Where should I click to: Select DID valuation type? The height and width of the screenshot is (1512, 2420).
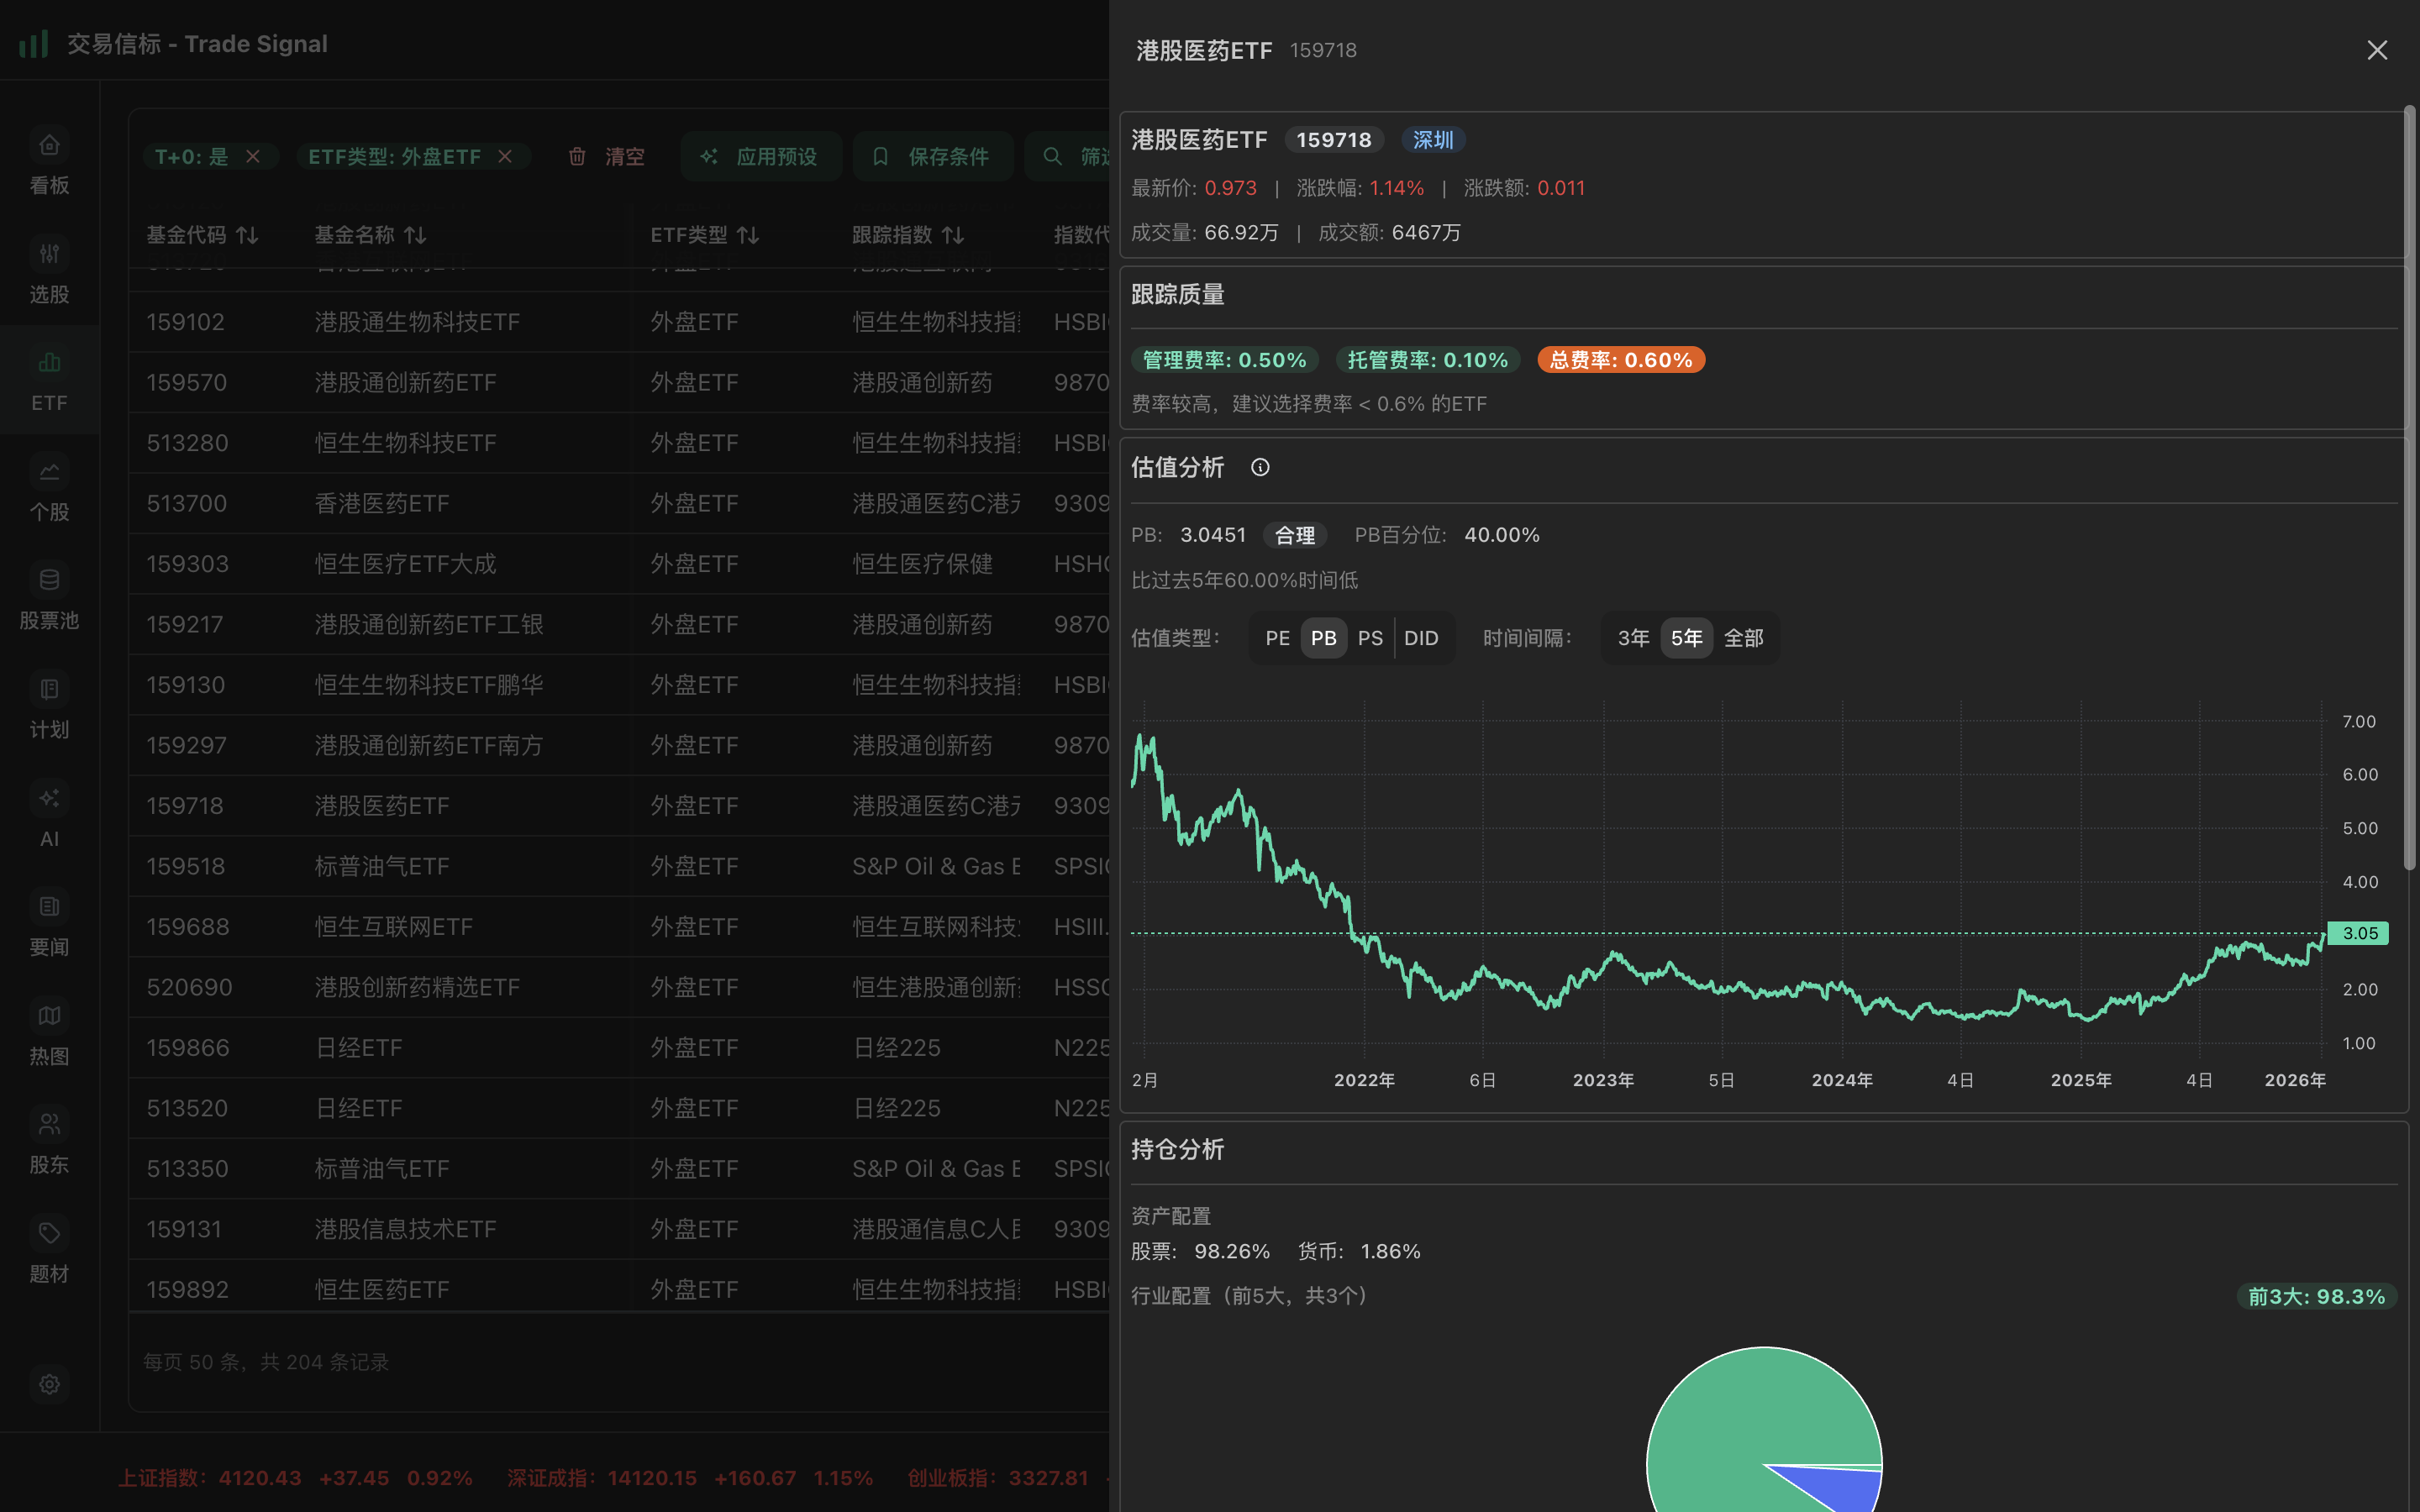pyautogui.click(x=1421, y=637)
